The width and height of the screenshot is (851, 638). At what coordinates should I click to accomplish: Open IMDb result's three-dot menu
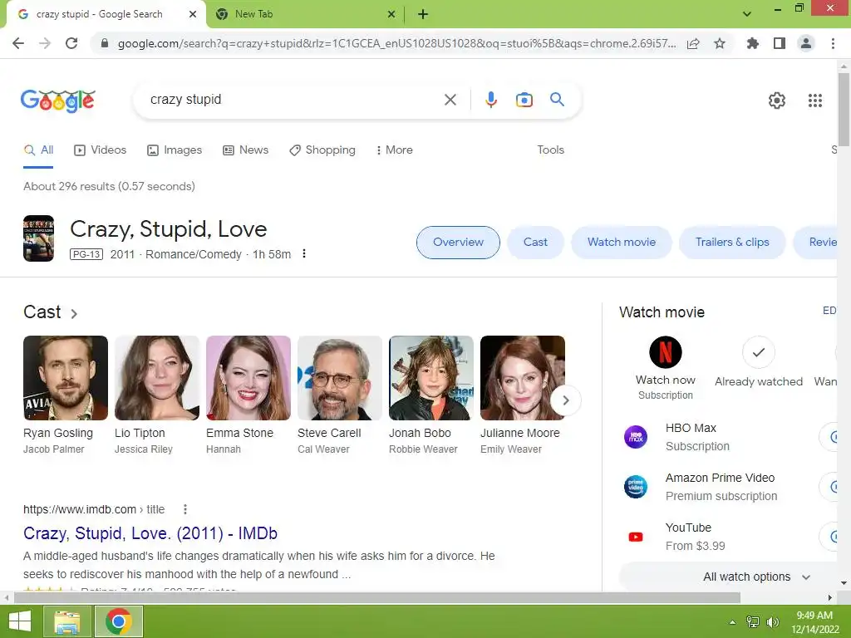click(185, 509)
